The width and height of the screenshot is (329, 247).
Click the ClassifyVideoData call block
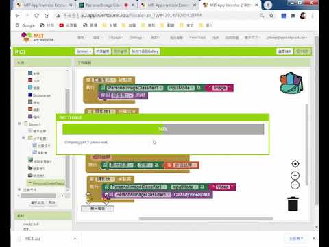click(x=158, y=195)
